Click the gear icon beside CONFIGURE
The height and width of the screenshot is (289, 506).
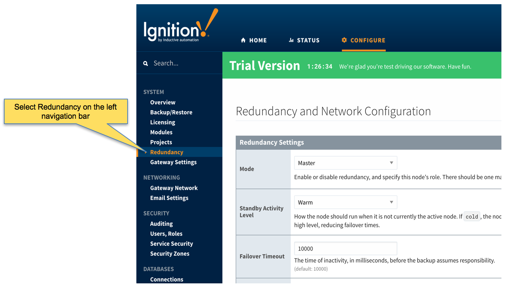pos(344,40)
